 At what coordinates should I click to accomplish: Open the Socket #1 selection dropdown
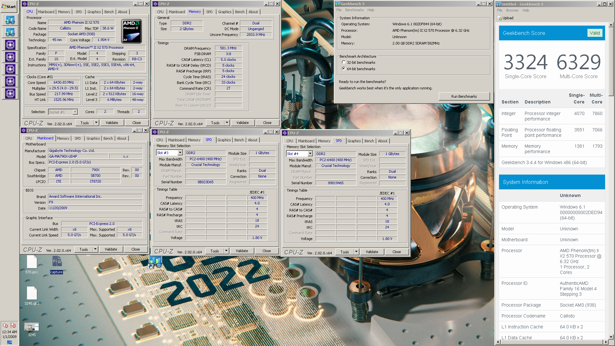(75, 112)
